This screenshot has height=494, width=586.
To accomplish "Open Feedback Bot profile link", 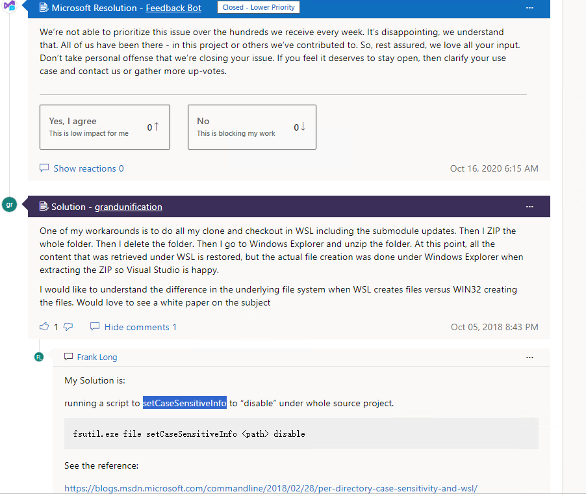I will tap(173, 8).
